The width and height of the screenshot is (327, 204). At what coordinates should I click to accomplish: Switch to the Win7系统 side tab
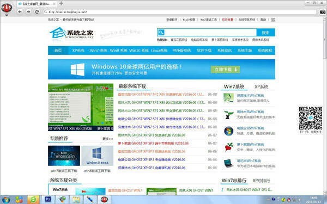pyautogui.click(x=234, y=86)
